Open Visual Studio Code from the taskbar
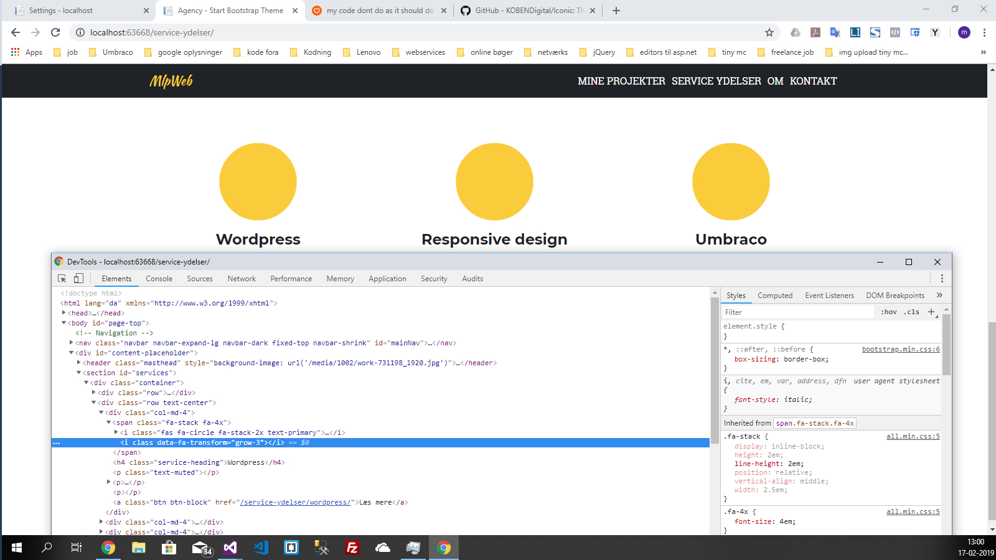The image size is (996, 560). click(261, 548)
